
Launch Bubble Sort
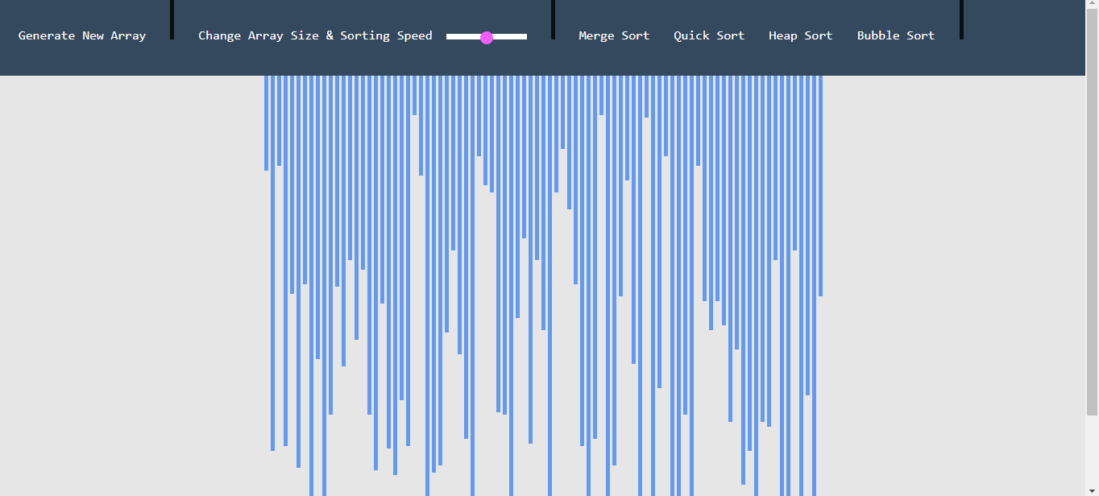pos(896,35)
